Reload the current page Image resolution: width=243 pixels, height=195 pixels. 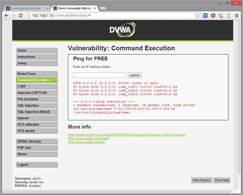pyautogui.click(x=21, y=15)
